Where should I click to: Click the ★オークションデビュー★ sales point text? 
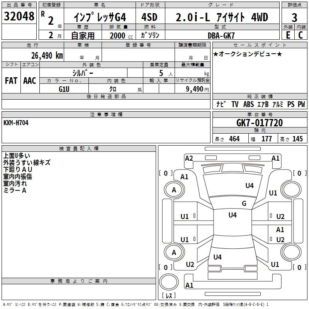point(248,54)
